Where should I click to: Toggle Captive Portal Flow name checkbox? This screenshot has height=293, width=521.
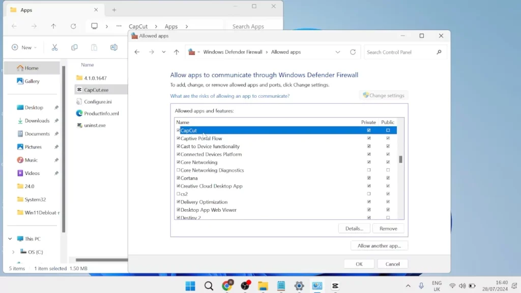pos(179,138)
